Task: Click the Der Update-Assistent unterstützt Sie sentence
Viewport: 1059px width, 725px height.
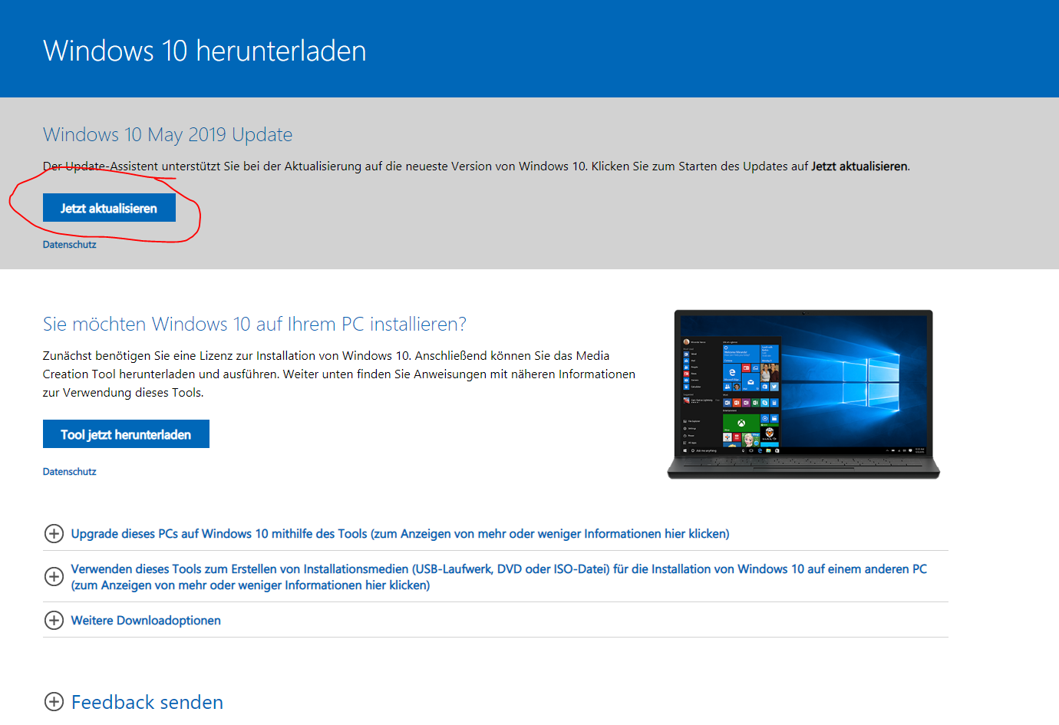Action: pos(477,166)
